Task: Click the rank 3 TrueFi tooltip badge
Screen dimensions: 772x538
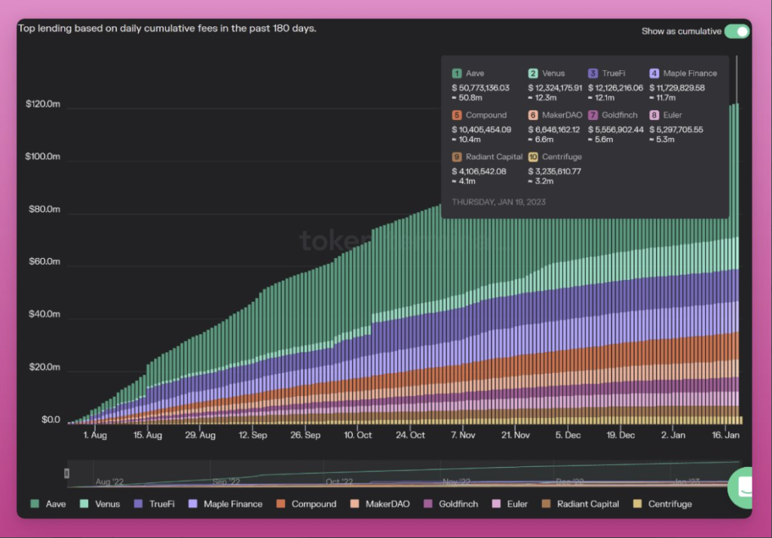Action: click(593, 73)
